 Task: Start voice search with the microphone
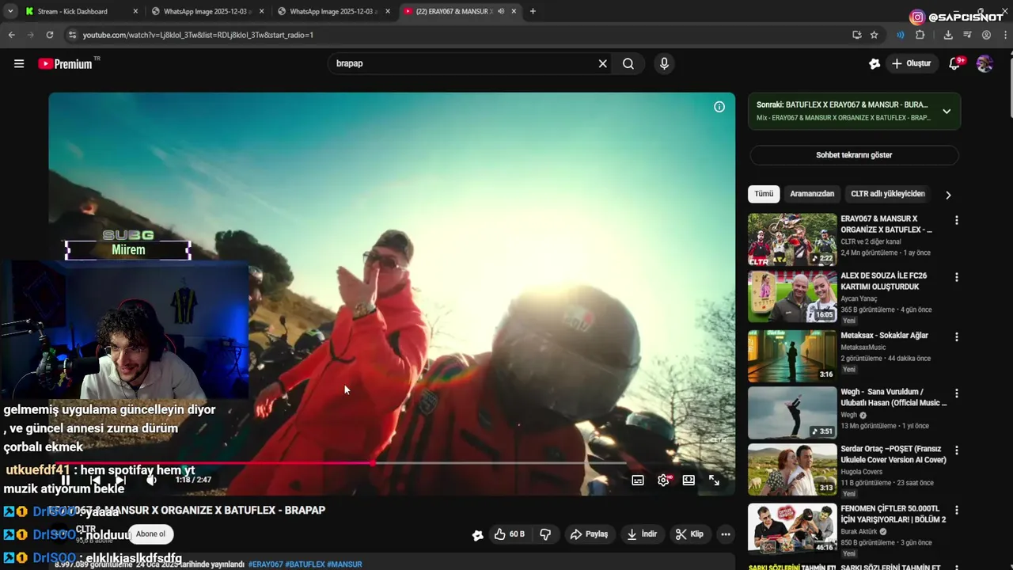[664, 63]
